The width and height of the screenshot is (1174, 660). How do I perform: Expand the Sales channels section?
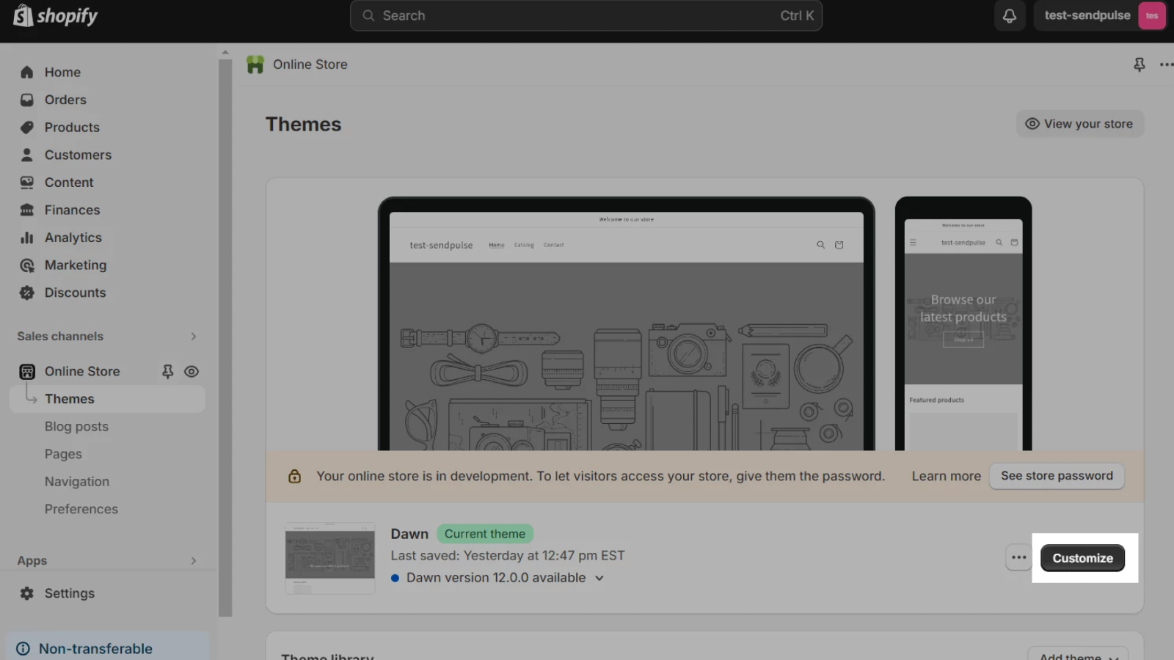pyautogui.click(x=194, y=337)
